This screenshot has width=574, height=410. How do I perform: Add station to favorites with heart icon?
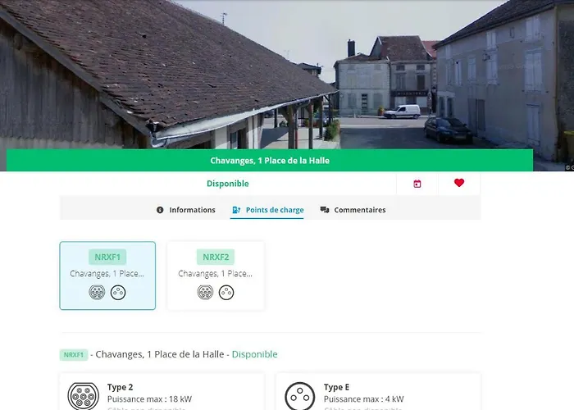459,183
